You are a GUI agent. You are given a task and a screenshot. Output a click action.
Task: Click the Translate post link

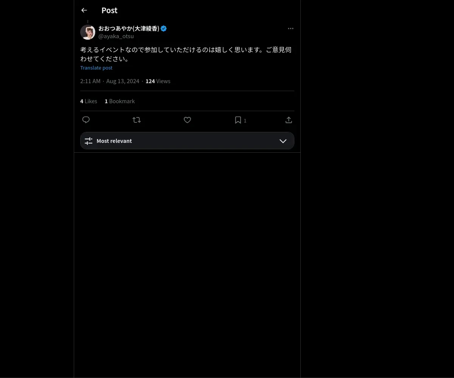(x=96, y=68)
